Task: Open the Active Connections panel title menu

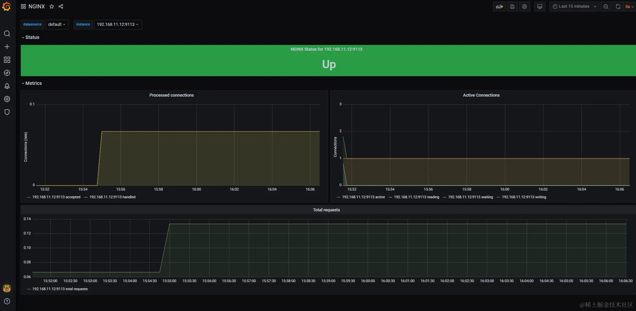Action: pyautogui.click(x=481, y=95)
